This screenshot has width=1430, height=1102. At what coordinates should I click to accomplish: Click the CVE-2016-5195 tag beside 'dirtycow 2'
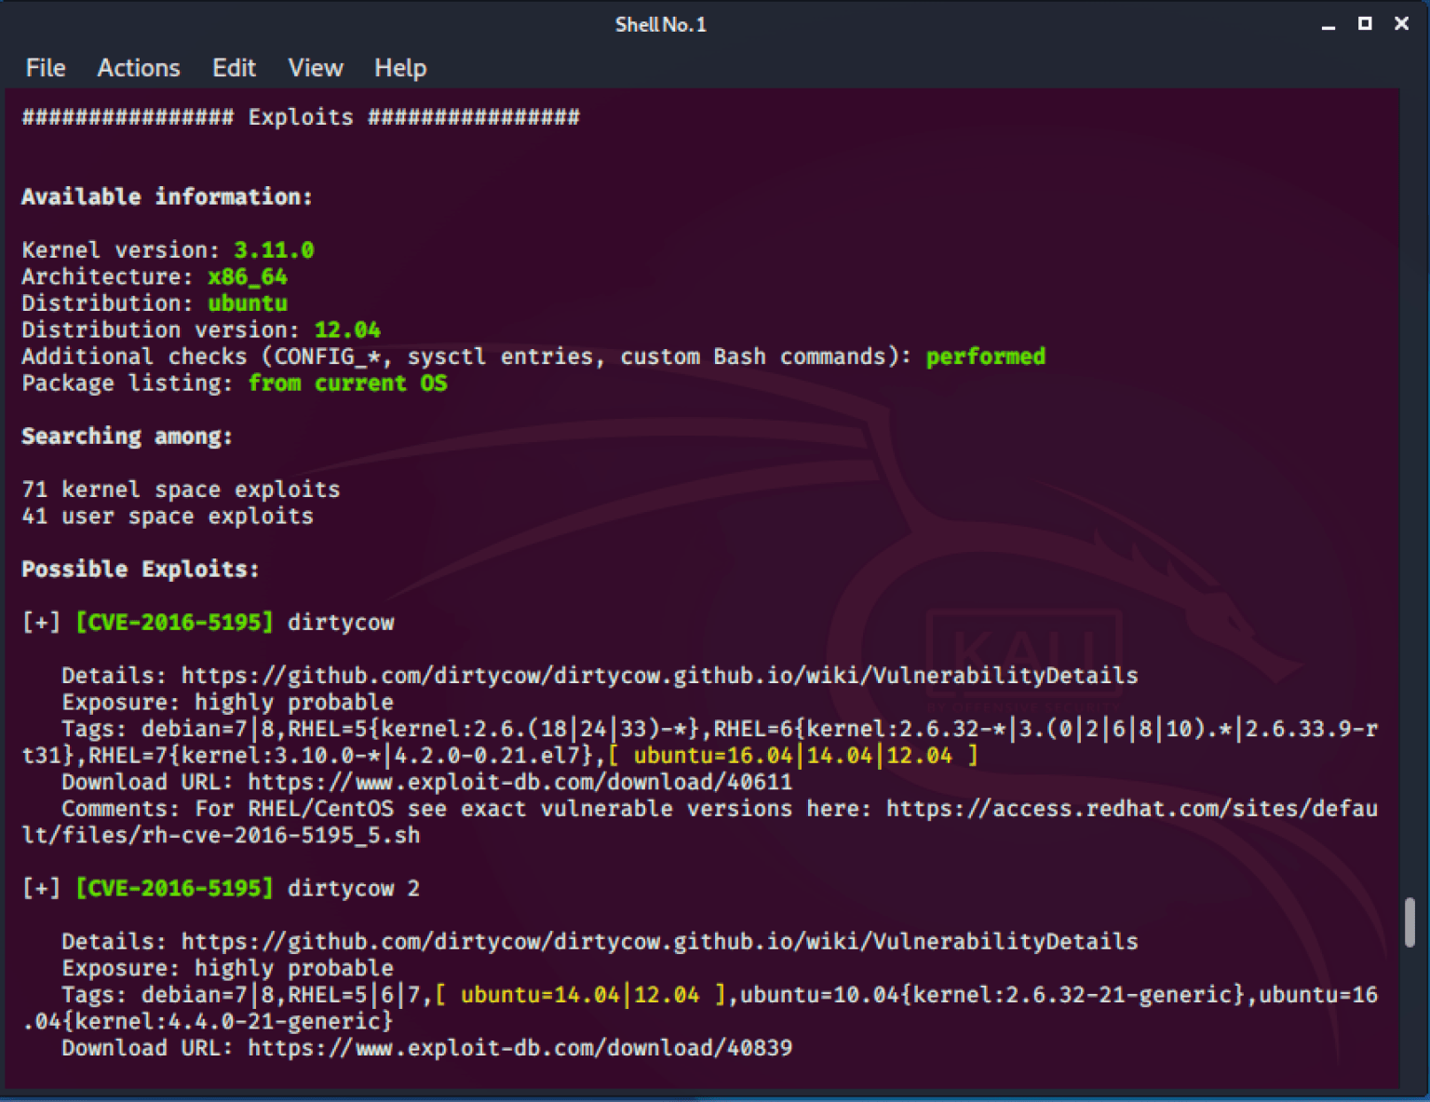[174, 889]
